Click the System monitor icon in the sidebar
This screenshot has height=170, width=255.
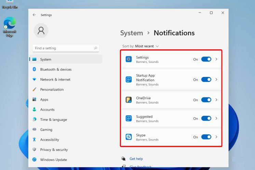point(34,59)
